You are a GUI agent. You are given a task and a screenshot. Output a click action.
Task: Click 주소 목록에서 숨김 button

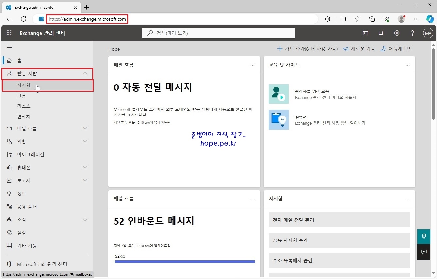(x=339, y=260)
